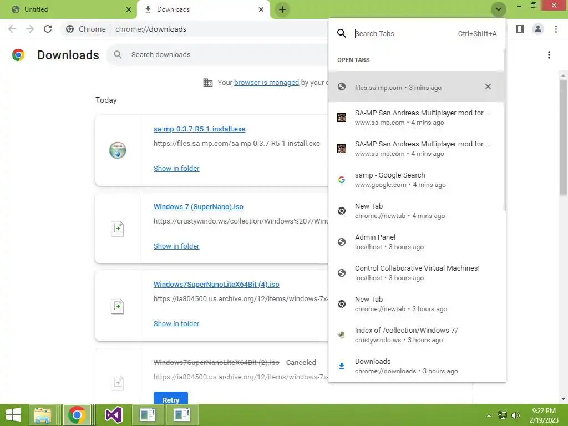Close the files.sa-mp.com tab entry
Image resolution: width=568 pixels, height=426 pixels.
(x=488, y=87)
